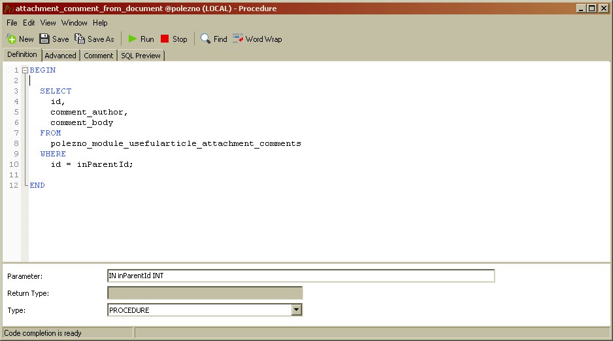This screenshot has width=613, height=341.
Task: Click the comment_author line
Action: pos(89,113)
